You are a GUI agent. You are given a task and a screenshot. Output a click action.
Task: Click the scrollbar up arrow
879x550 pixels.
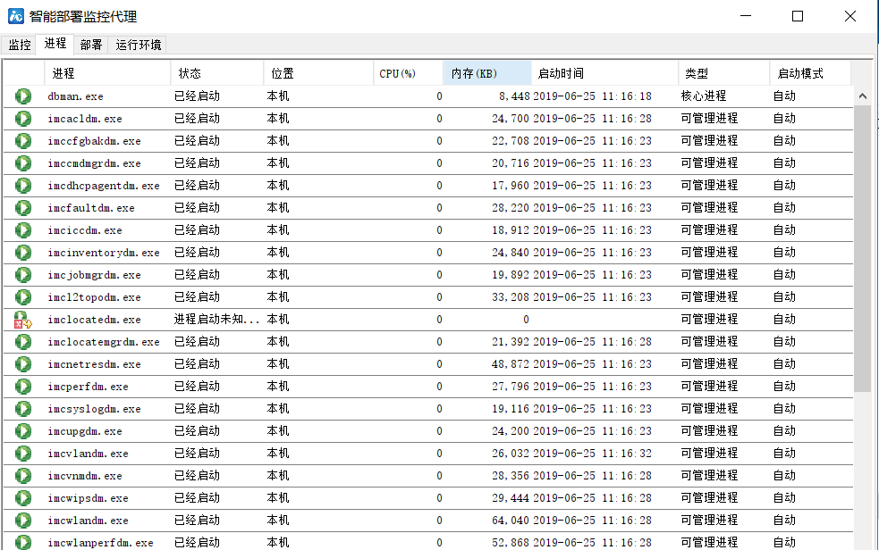[x=863, y=96]
